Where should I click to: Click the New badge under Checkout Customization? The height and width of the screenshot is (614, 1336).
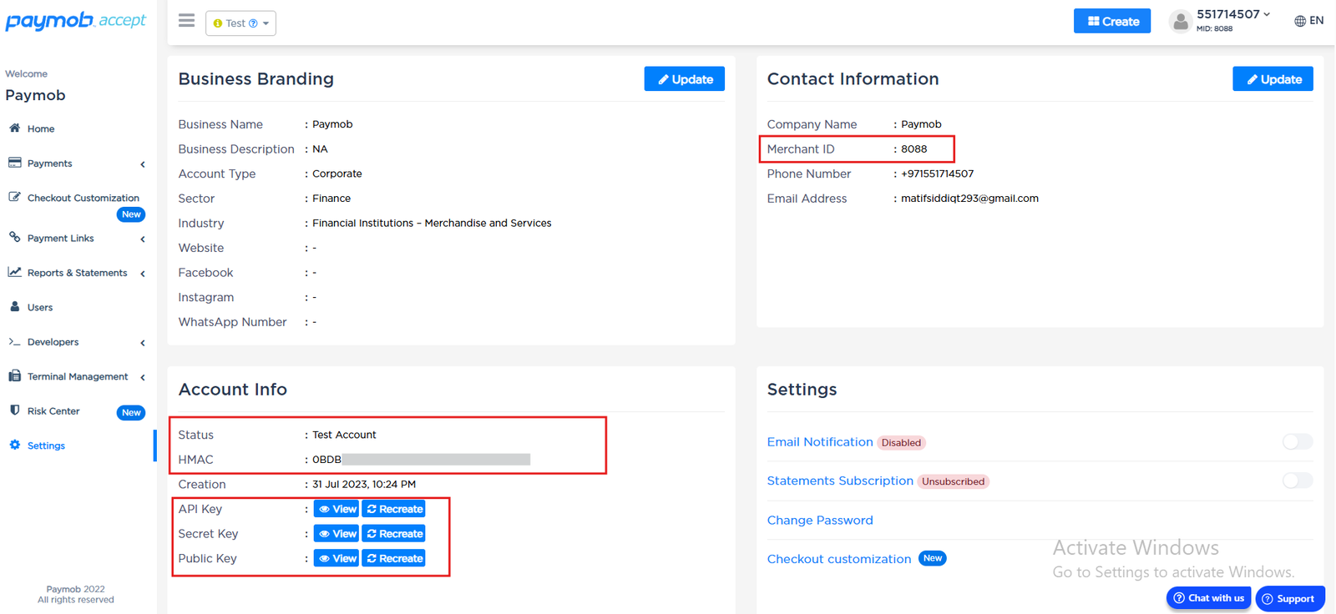point(131,214)
